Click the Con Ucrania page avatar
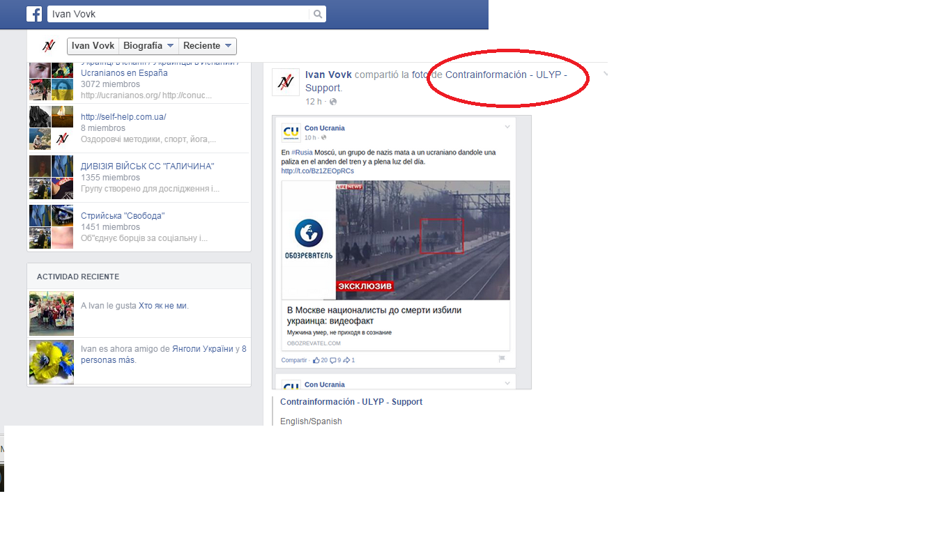This screenshot has width=952, height=535. click(291, 132)
